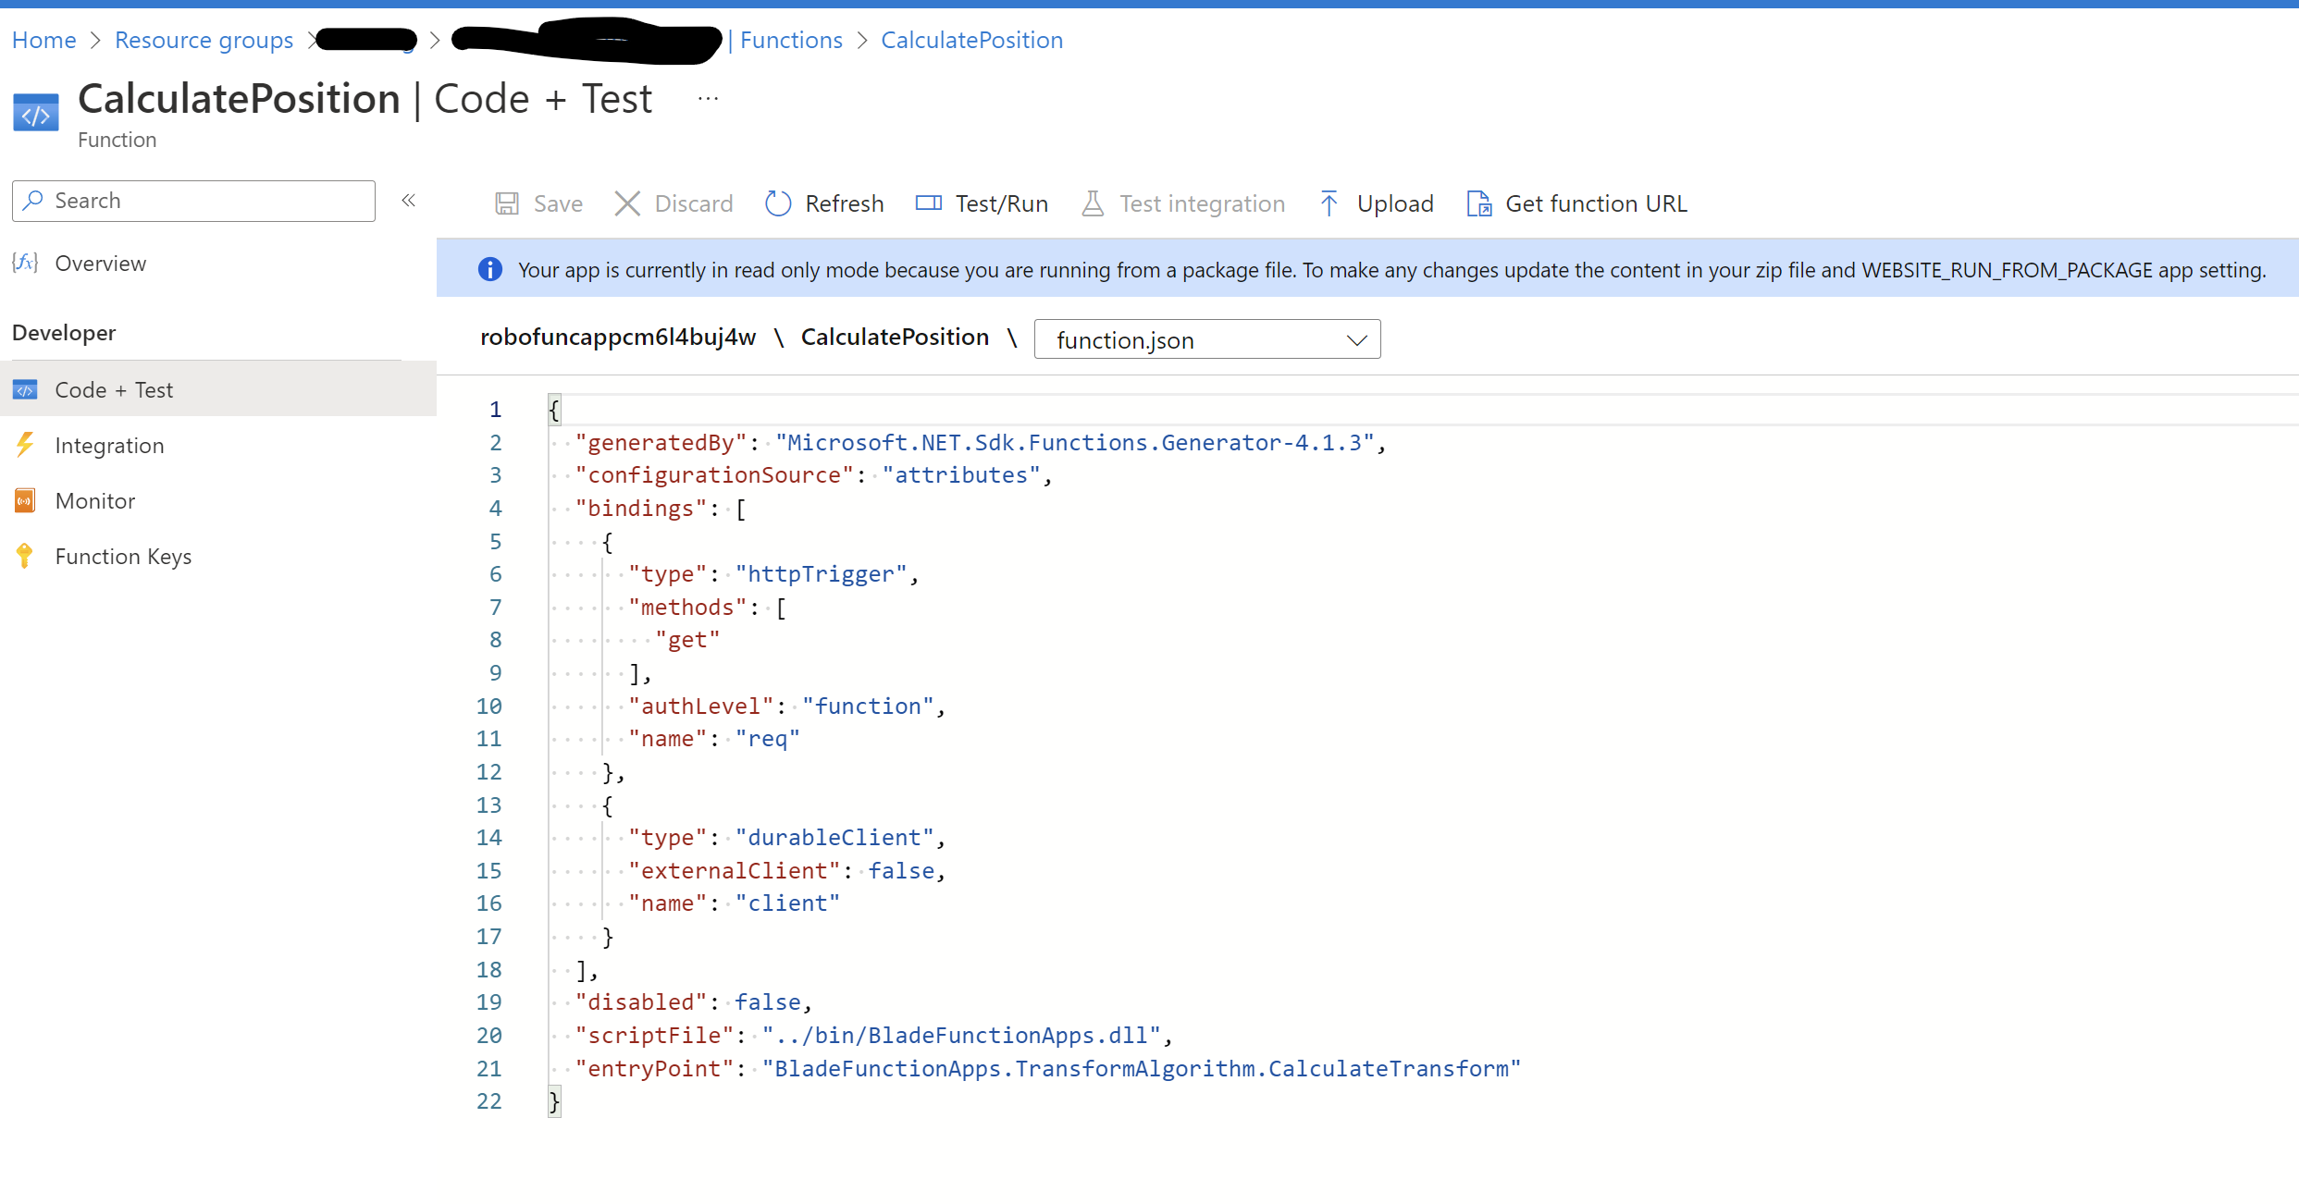The width and height of the screenshot is (2299, 1204).
Task: Click the Save icon in the toolbar
Action: (508, 203)
